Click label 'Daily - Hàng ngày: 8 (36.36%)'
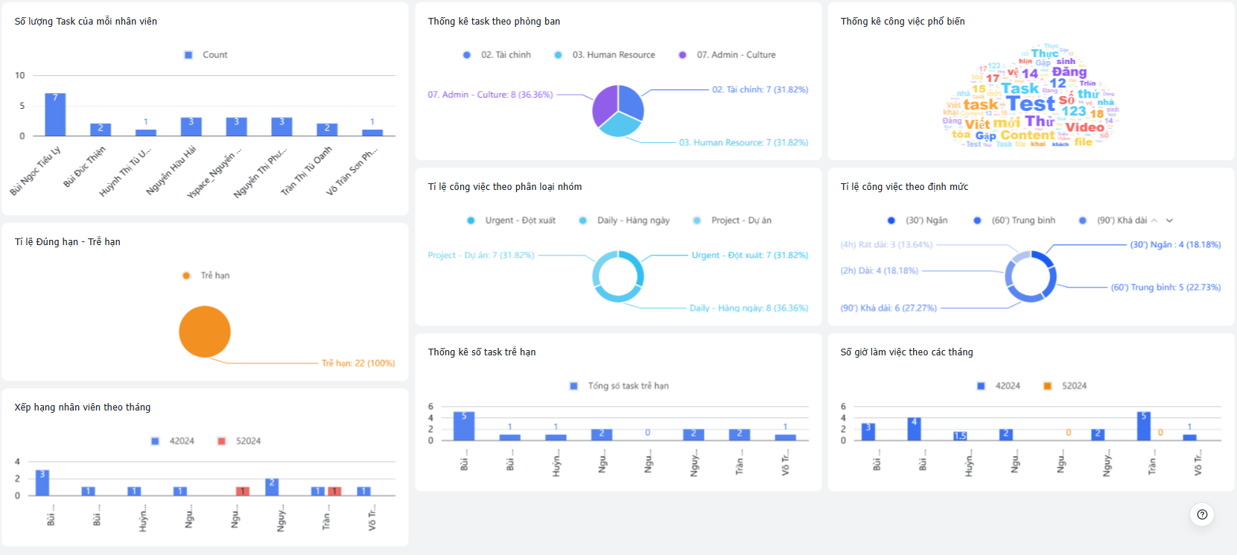 point(748,308)
